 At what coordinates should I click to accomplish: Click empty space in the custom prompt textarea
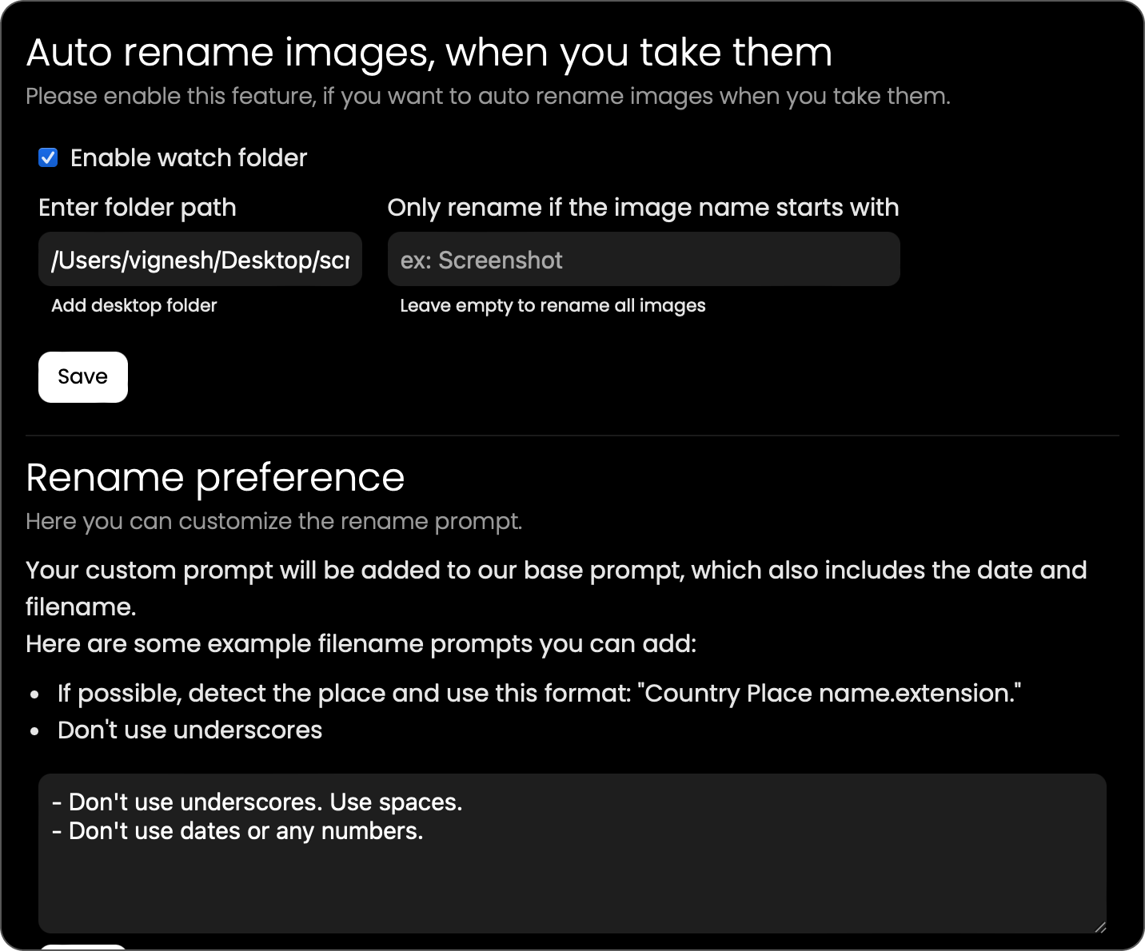tap(572, 887)
